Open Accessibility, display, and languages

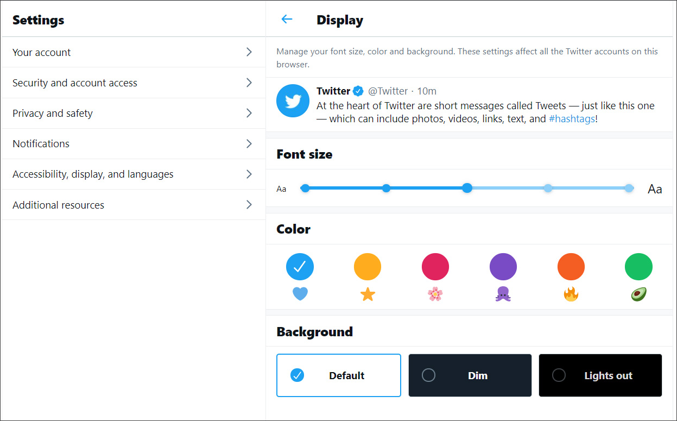(x=132, y=174)
